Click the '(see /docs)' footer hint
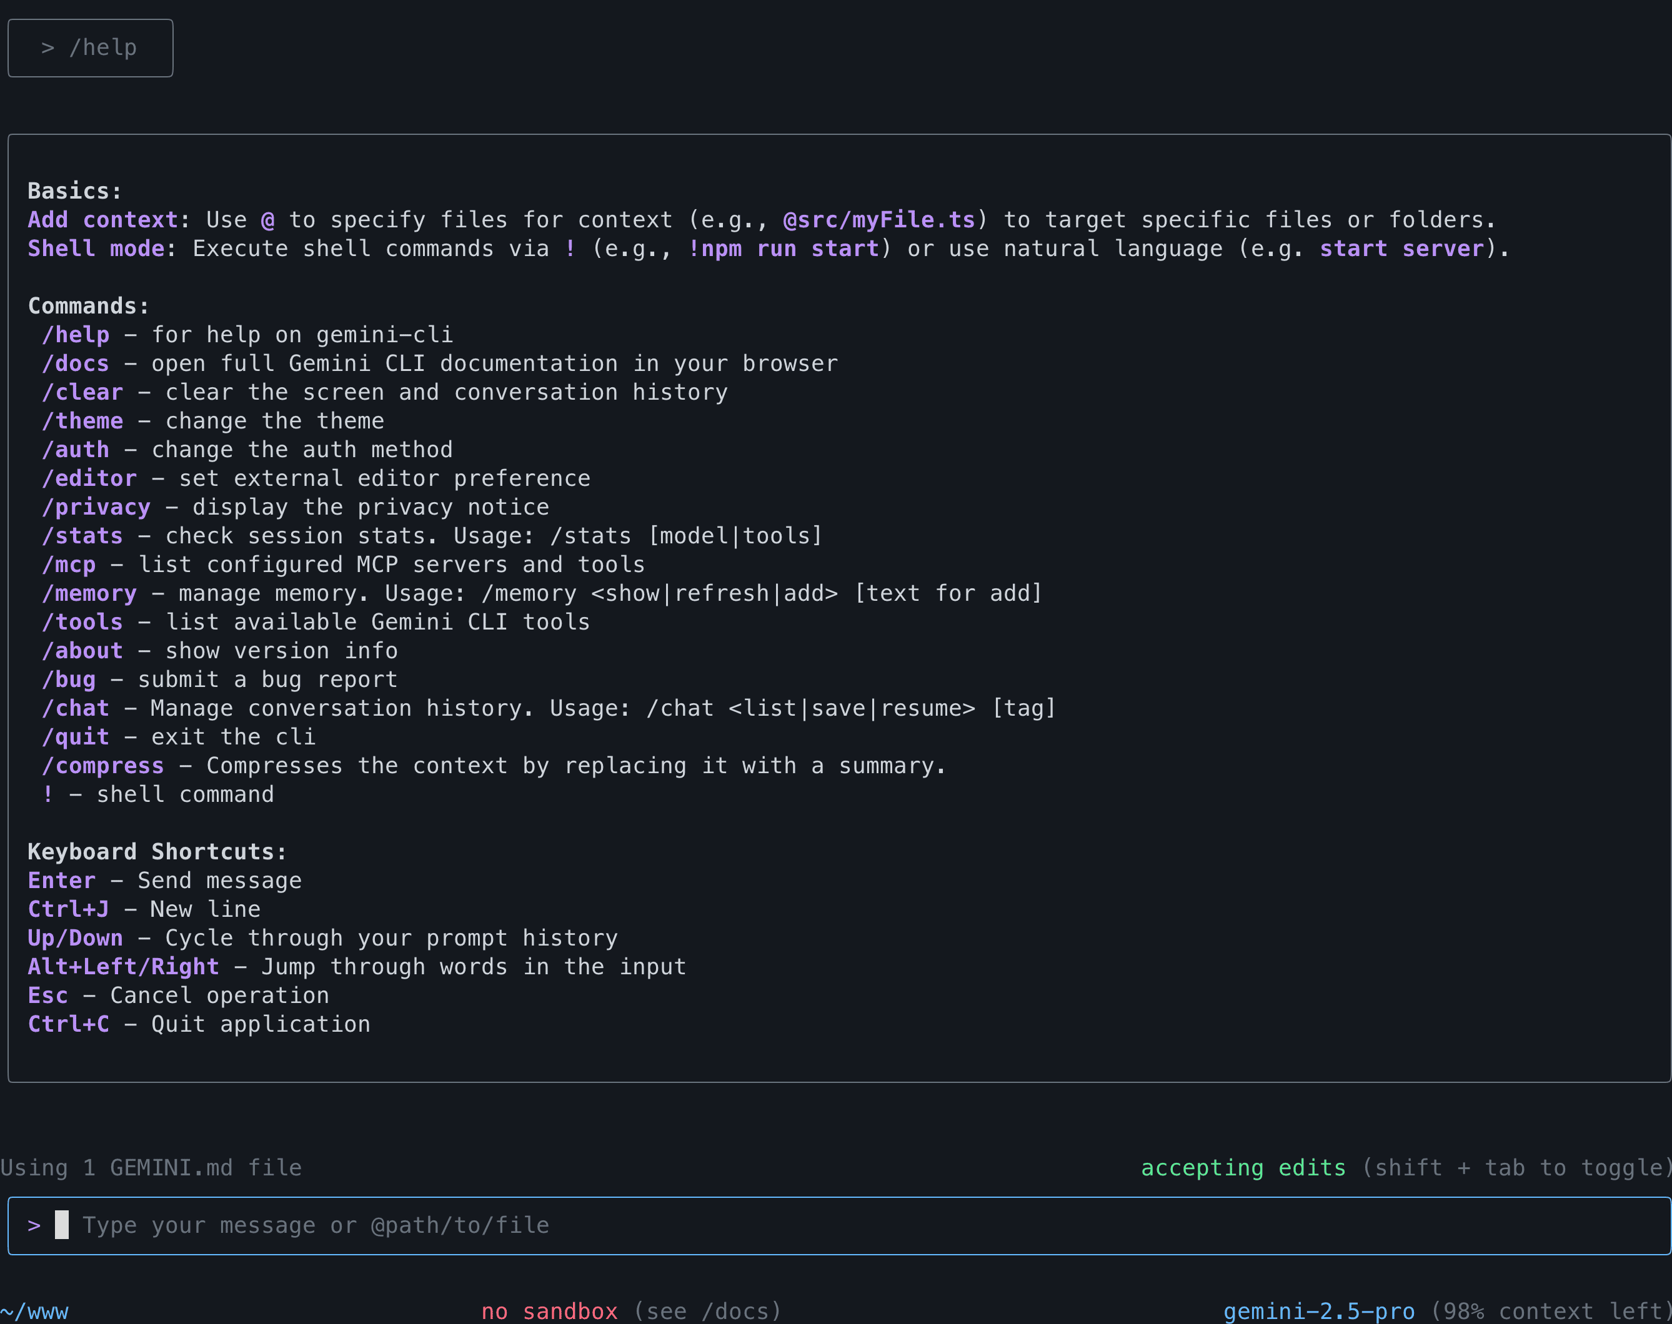 (x=707, y=1311)
